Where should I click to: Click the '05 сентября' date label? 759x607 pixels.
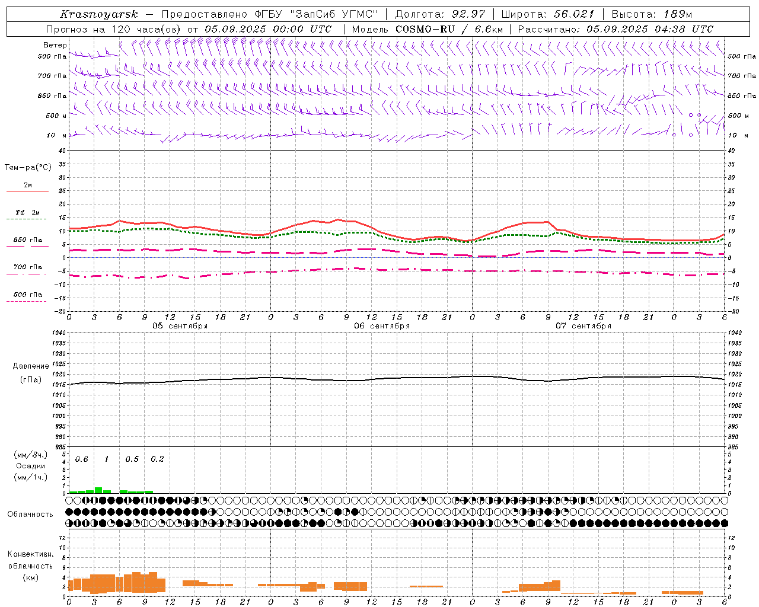point(180,326)
